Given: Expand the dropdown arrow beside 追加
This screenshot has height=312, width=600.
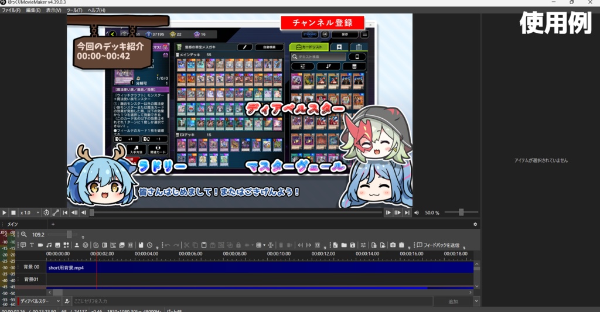Looking at the screenshot, I should (x=476, y=301).
